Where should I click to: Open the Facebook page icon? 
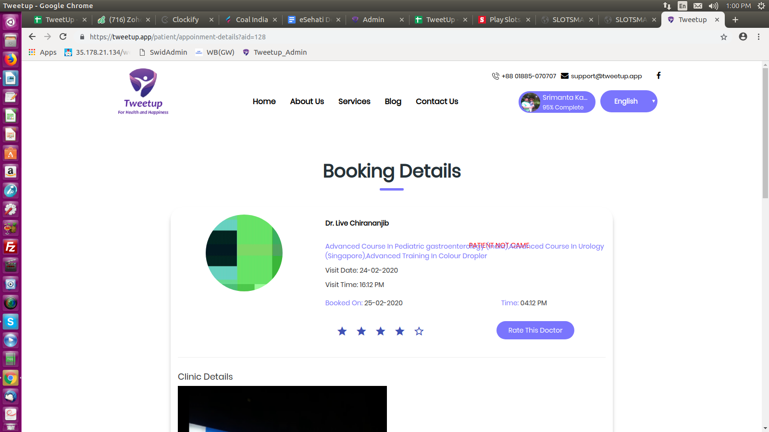658,75
